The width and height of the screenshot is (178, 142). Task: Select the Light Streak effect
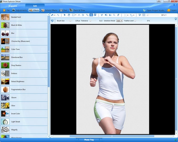pyautogui.click(x=24, y=122)
